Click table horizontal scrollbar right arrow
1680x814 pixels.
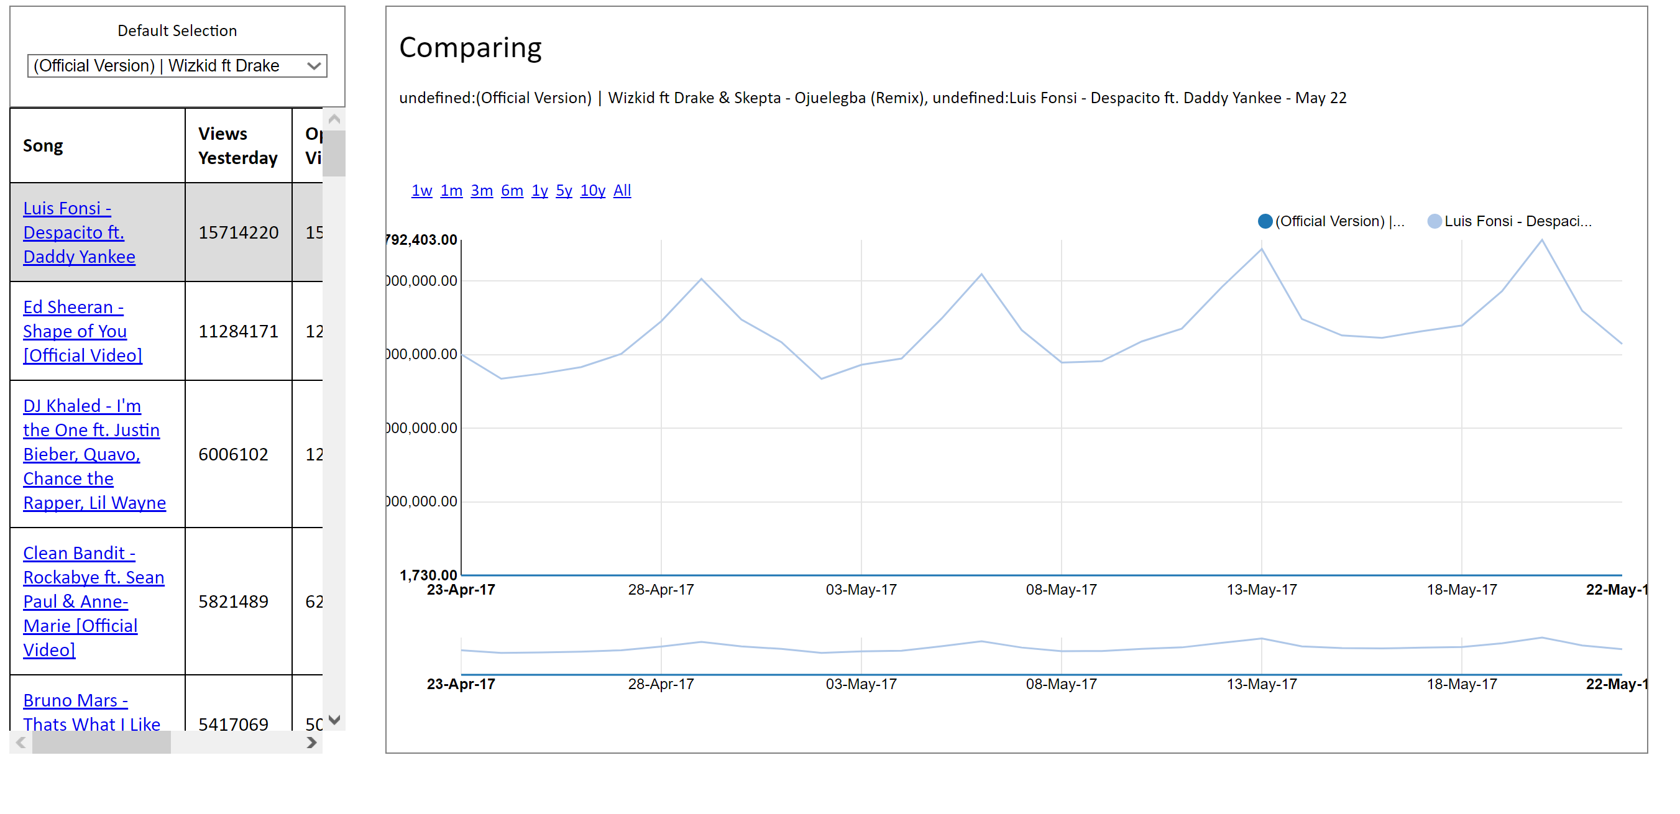(312, 743)
